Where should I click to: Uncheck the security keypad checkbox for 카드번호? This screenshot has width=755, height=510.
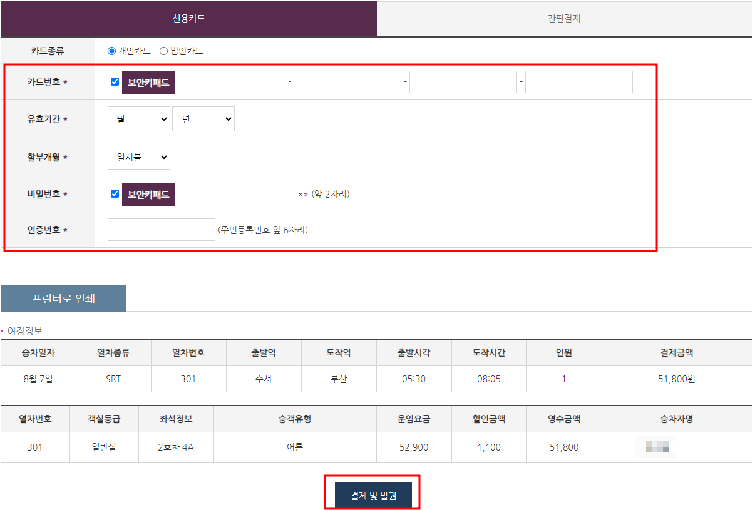[113, 81]
